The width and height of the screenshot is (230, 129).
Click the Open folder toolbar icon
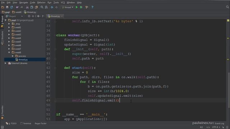(3, 7)
